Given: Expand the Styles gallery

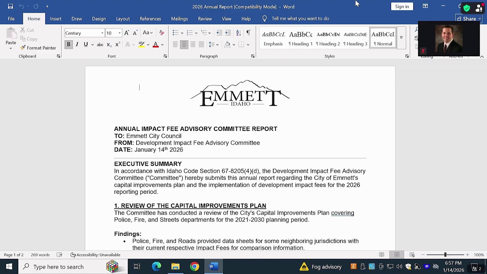Looking at the screenshot, I should click(401, 37).
